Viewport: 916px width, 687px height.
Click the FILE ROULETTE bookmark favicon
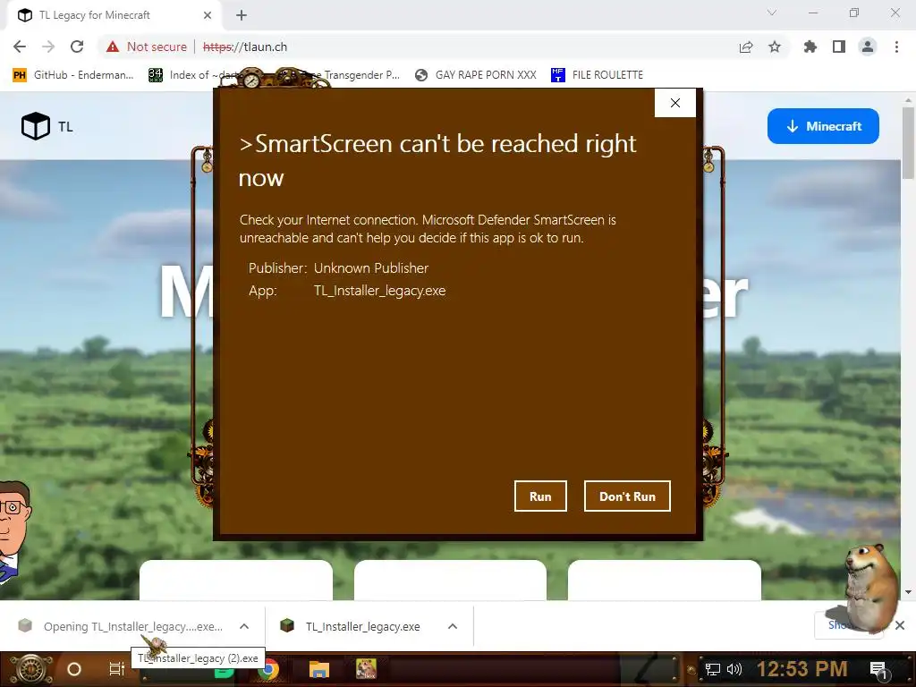(558, 75)
